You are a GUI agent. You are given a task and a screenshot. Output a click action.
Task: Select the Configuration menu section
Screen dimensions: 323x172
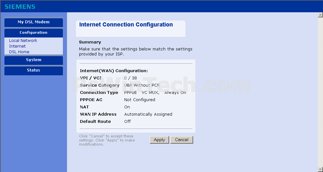coord(34,33)
